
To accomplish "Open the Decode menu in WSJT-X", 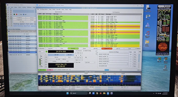I will coord(58,9).
